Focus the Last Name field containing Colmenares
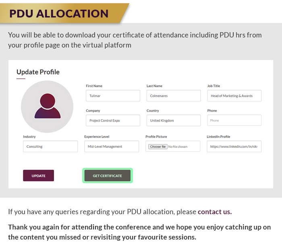Viewport: 282px width, 250px height. point(174,96)
